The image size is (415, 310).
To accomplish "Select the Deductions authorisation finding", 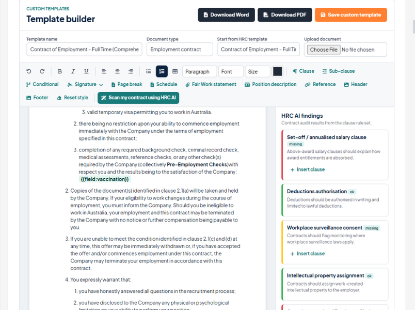I will click(x=335, y=200).
